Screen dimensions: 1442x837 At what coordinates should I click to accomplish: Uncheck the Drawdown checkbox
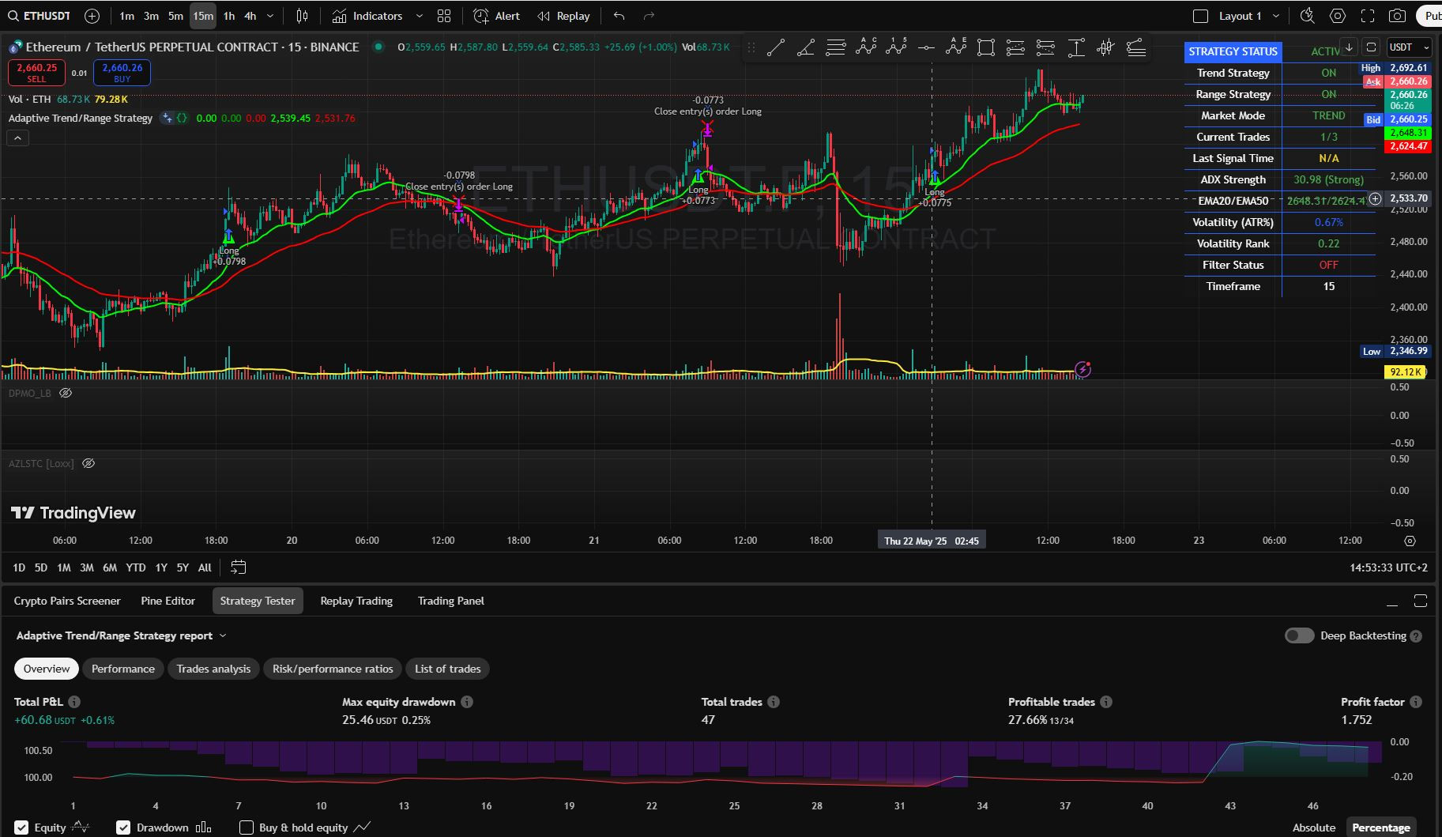[x=123, y=828]
